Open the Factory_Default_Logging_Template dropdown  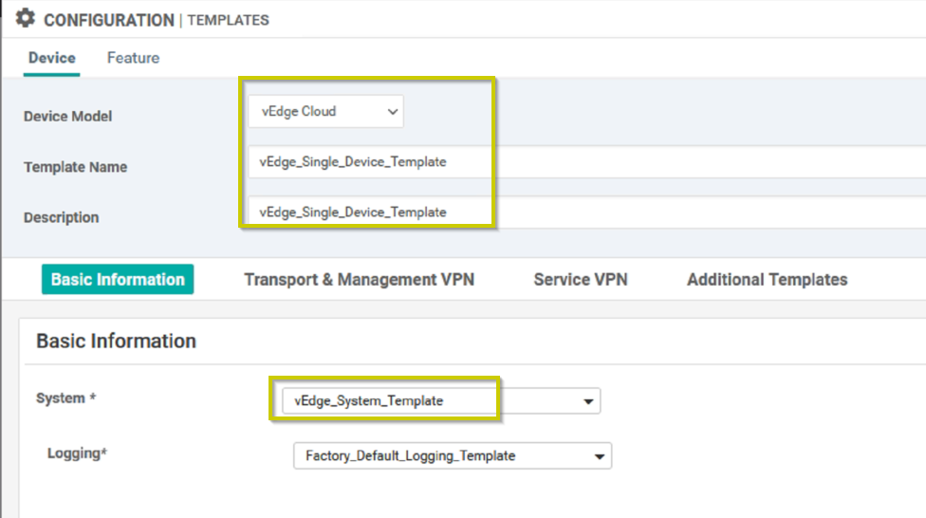pyautogui.click(x=453, y=456)
